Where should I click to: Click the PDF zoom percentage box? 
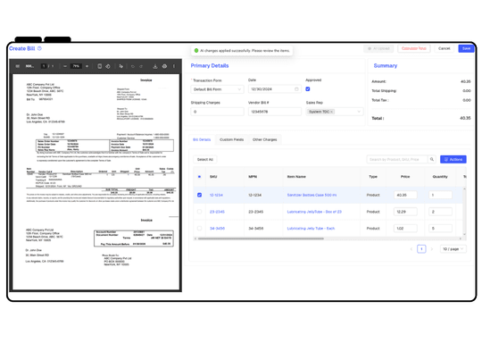[x=76, y=66]
